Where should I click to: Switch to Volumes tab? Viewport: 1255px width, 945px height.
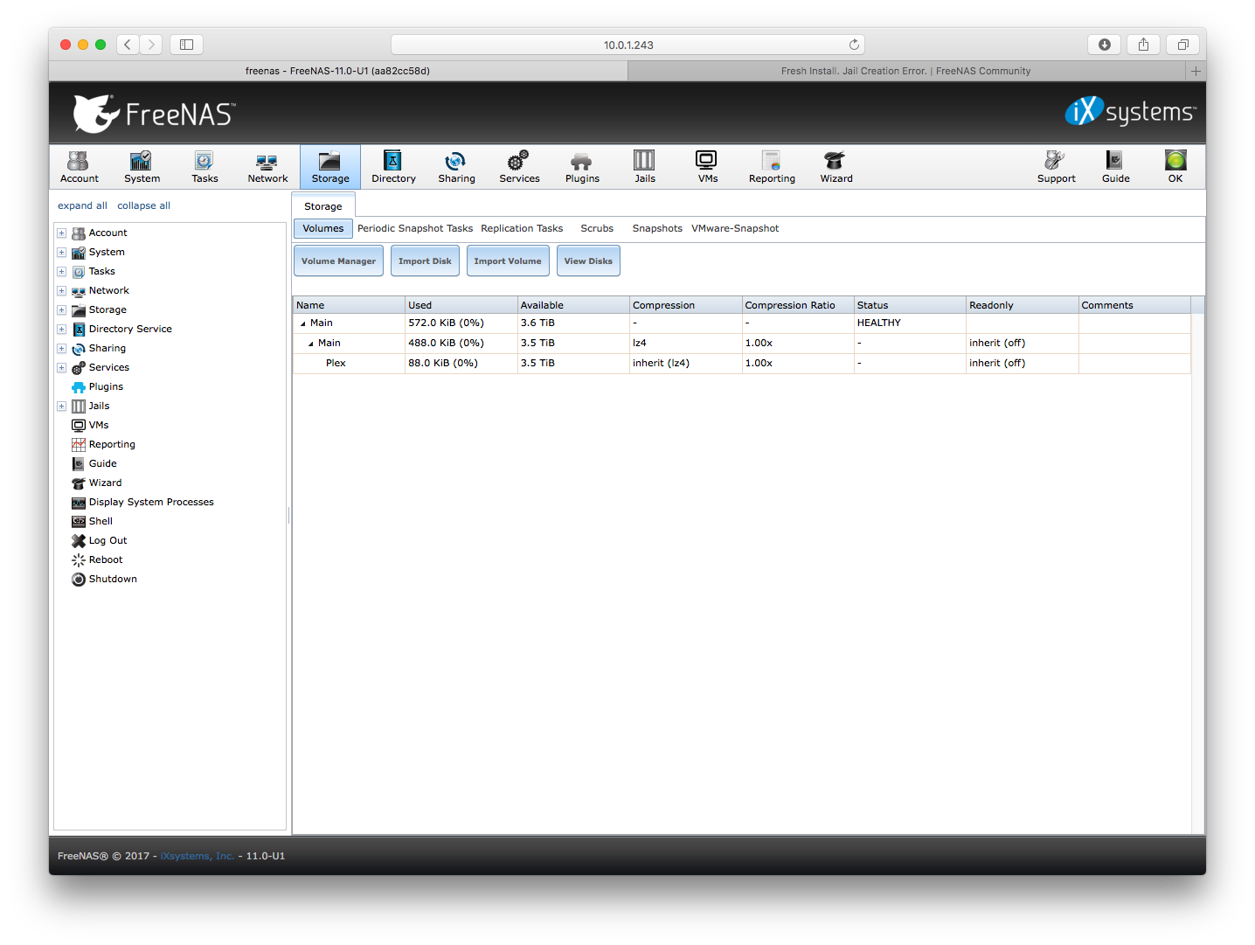tap(323, 228)
